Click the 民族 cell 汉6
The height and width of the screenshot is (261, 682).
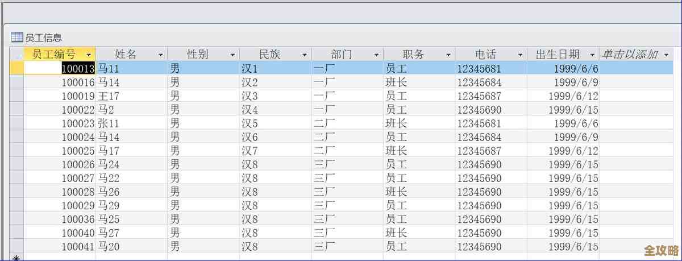pos(275,136)
